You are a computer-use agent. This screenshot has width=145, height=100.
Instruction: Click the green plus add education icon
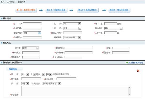click(x=127, y=63)
